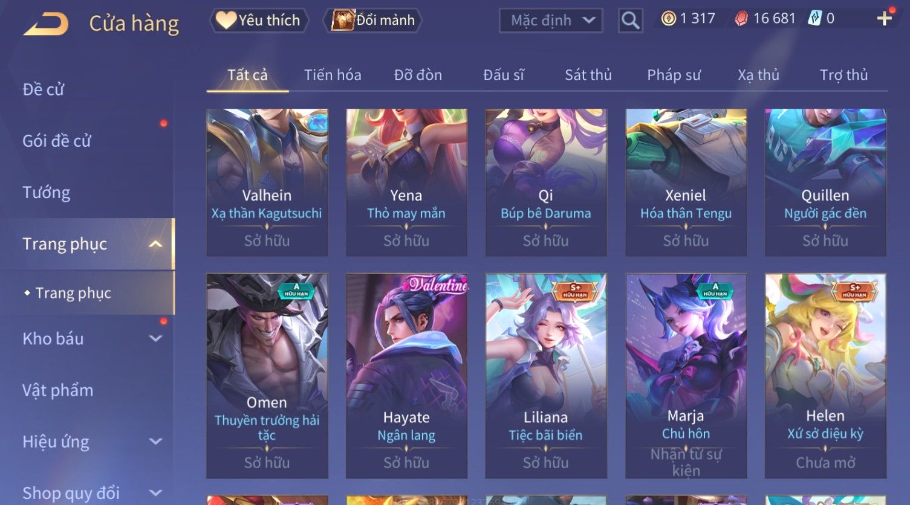Select the Tiến hóa tab
The height and width of the screenshot is (505, 910).
(x=333, y=75)
